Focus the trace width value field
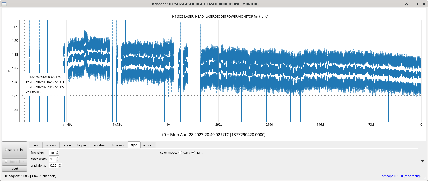 pos(52,159)
